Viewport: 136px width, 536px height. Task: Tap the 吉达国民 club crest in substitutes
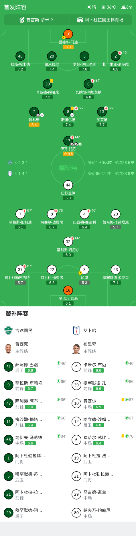8,331
